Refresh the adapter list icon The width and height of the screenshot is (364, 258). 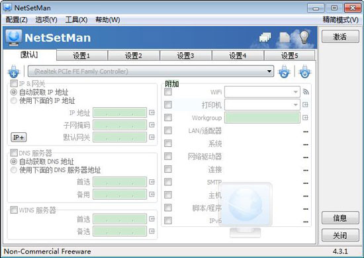[284, 71]
